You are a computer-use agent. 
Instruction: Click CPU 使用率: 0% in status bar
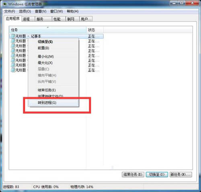coord(46,187)
